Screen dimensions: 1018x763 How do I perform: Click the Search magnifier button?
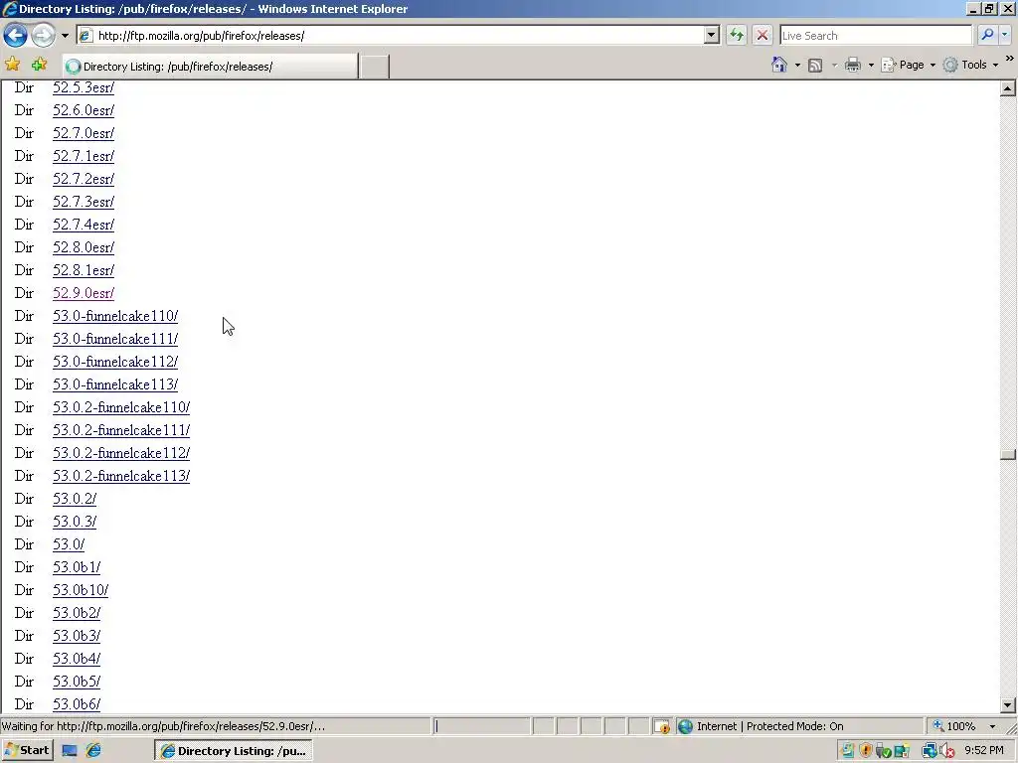pos(987,35)
